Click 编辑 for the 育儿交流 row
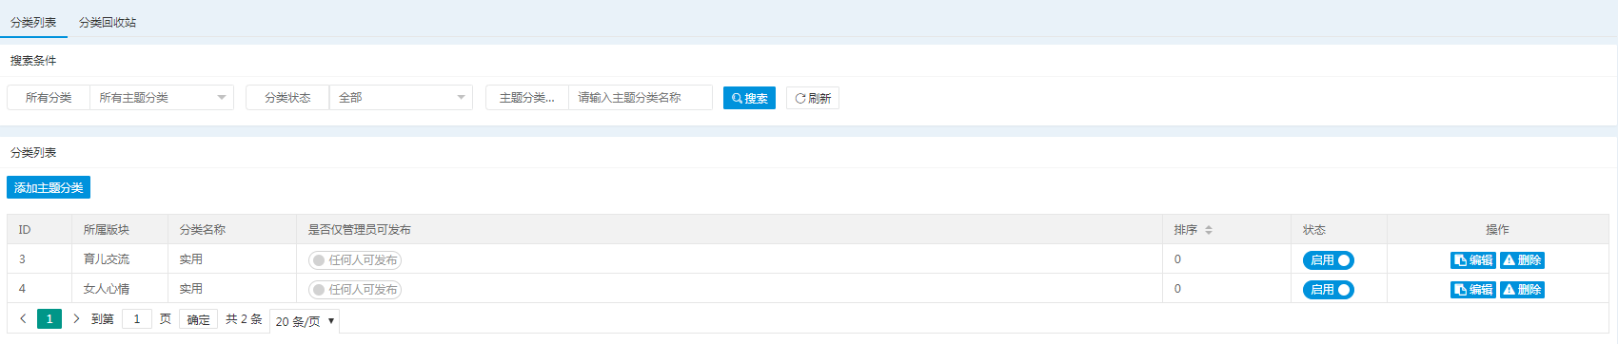The width and height of the screenshot is (1618, 344). [1473, 259]
